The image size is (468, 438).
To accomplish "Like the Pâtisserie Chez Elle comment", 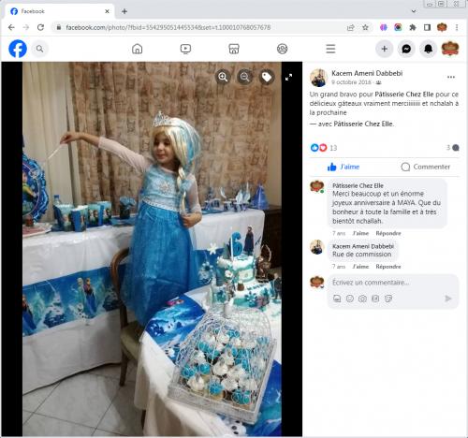I will [x=360, y=233].
